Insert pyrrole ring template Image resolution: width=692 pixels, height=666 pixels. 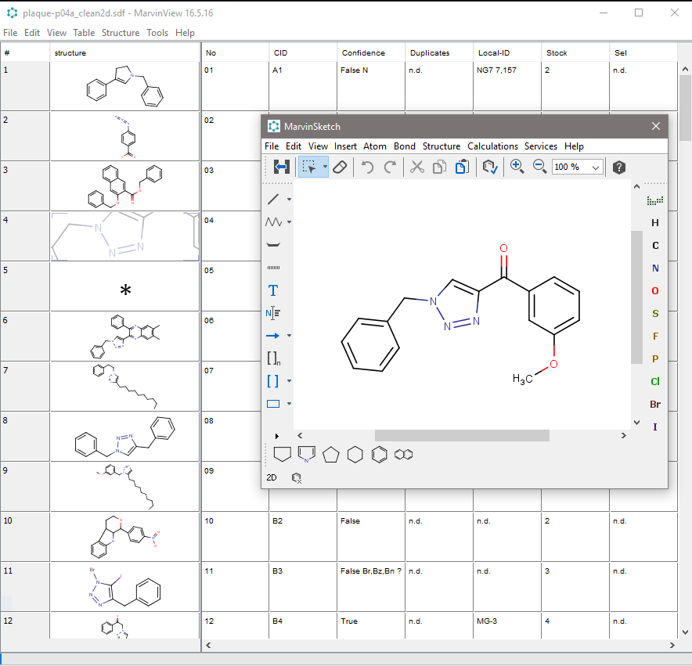pos(307,454)
